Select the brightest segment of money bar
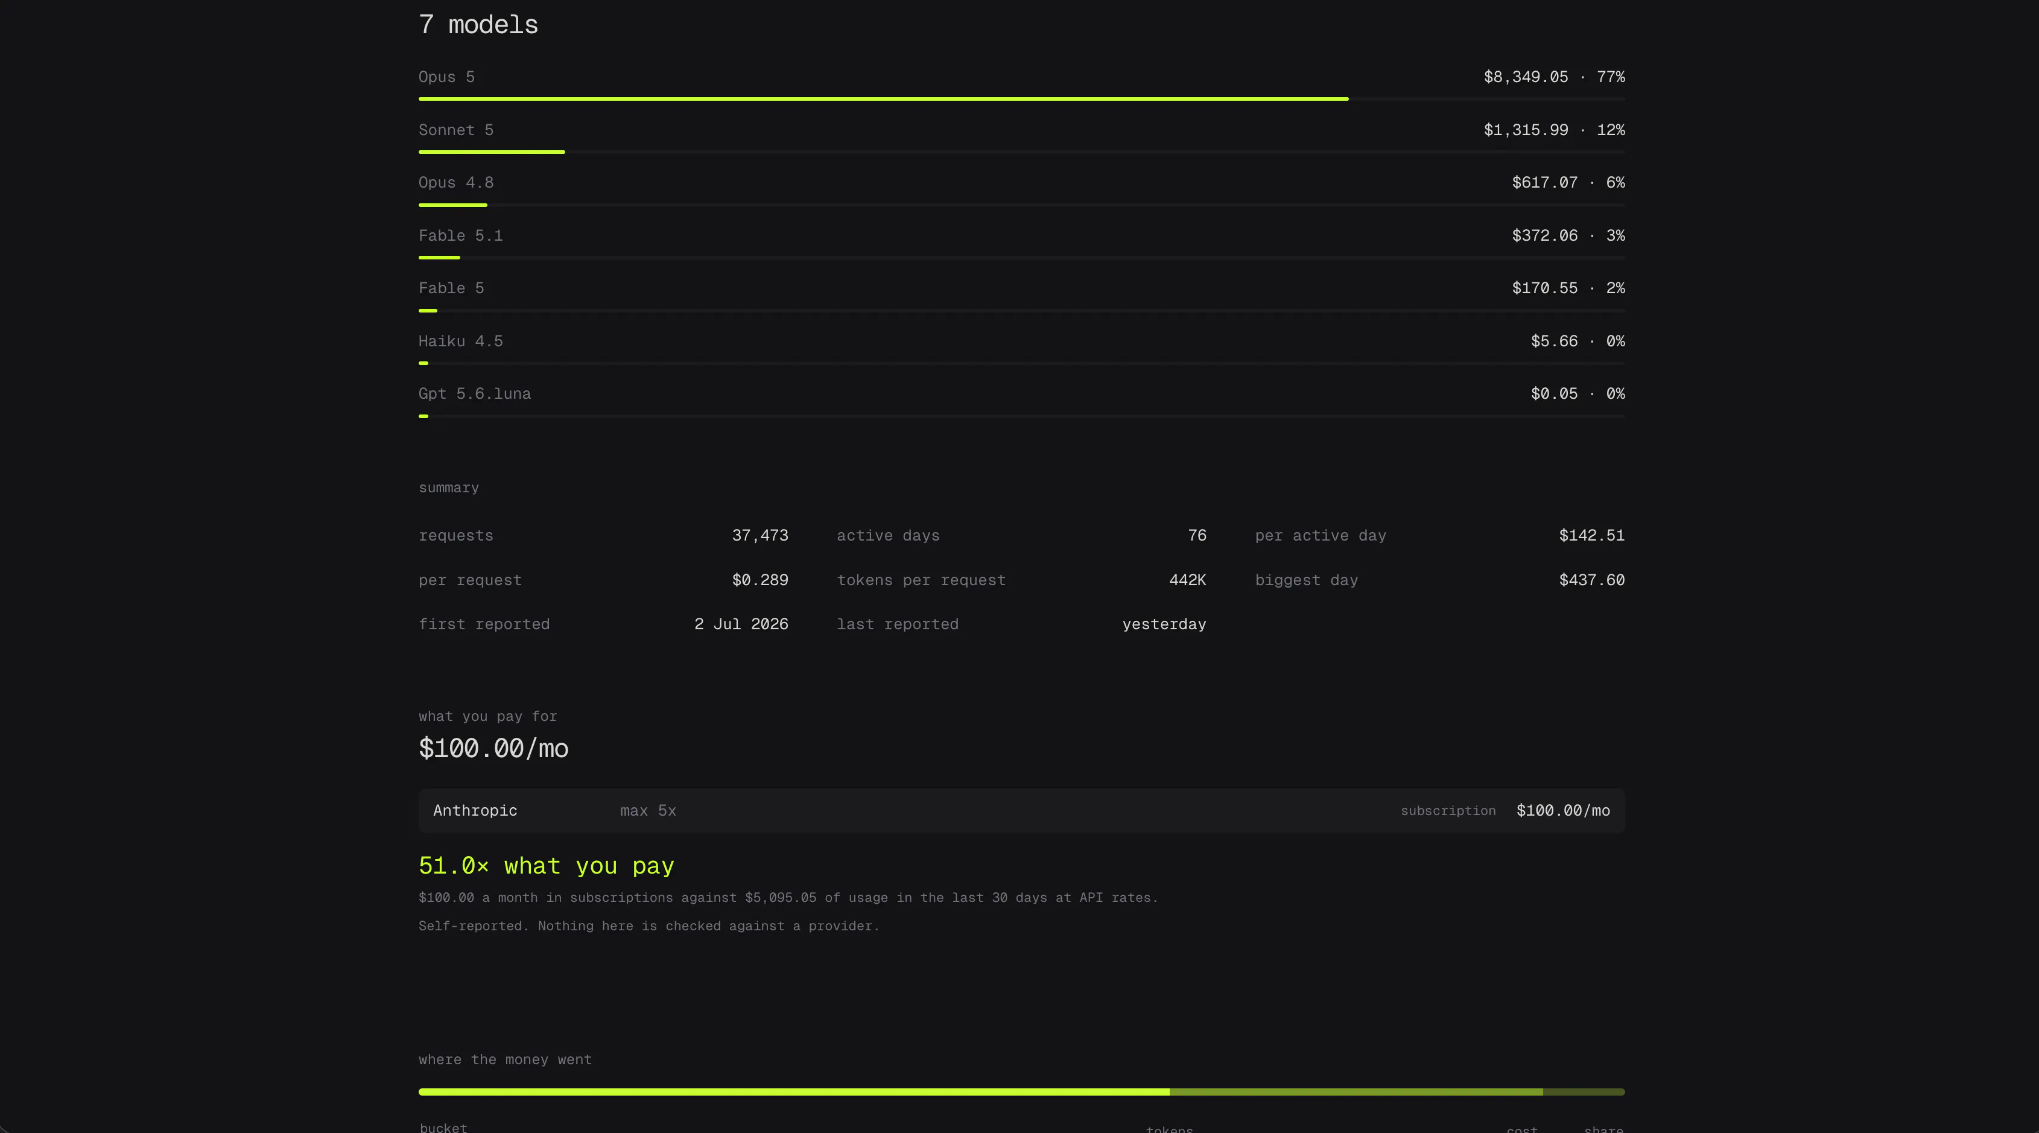This screenshot has height=1133, width=2039. point(794,1092)
